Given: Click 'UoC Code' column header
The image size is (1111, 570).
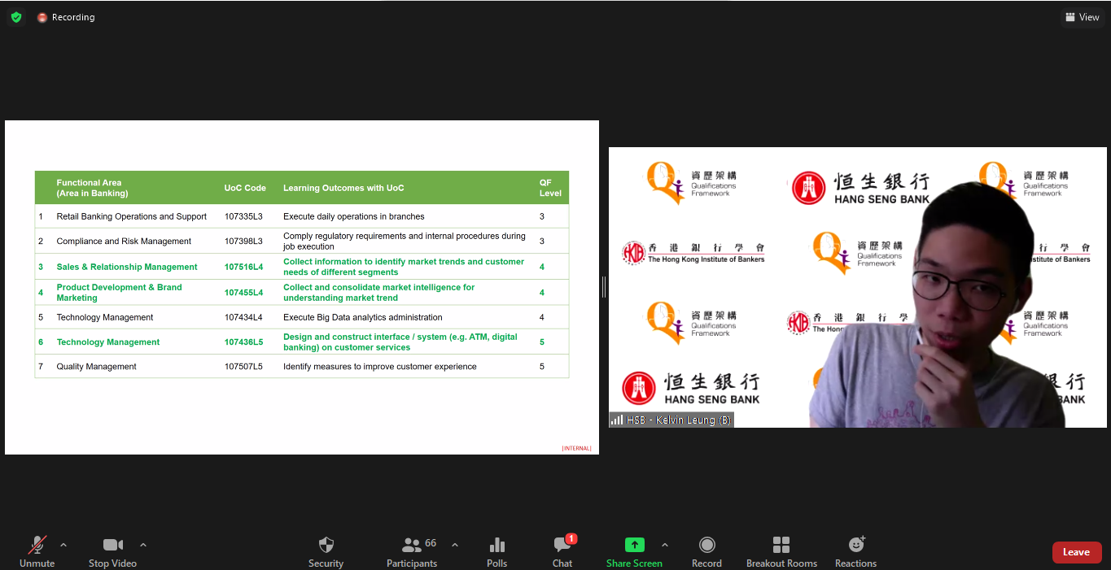Looking at the screenshot, I should pyautogui.click(x=245, y=188).
